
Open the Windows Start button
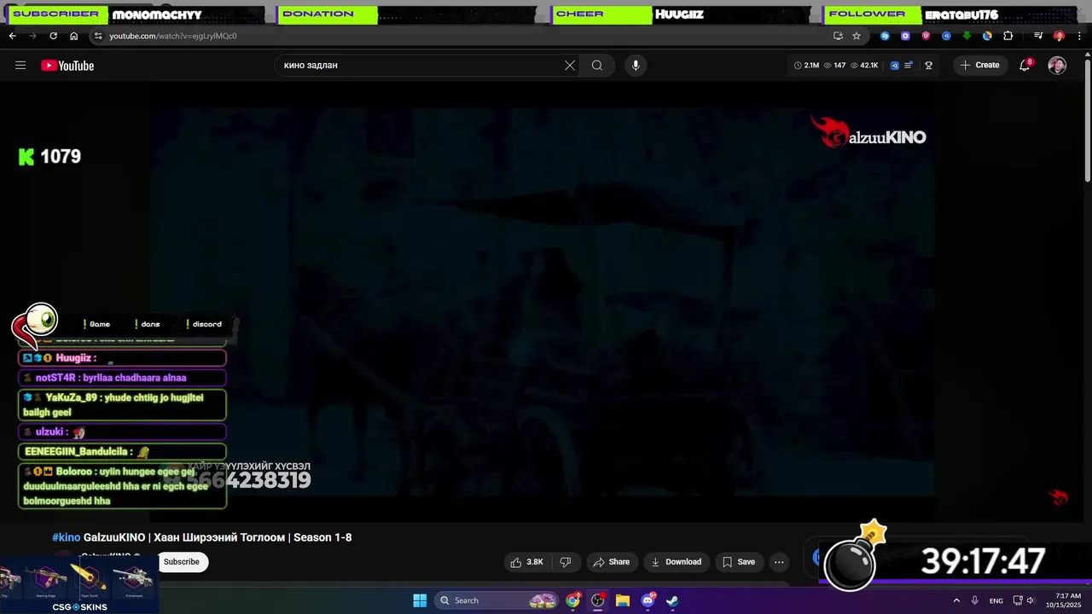tap(420, 600)
